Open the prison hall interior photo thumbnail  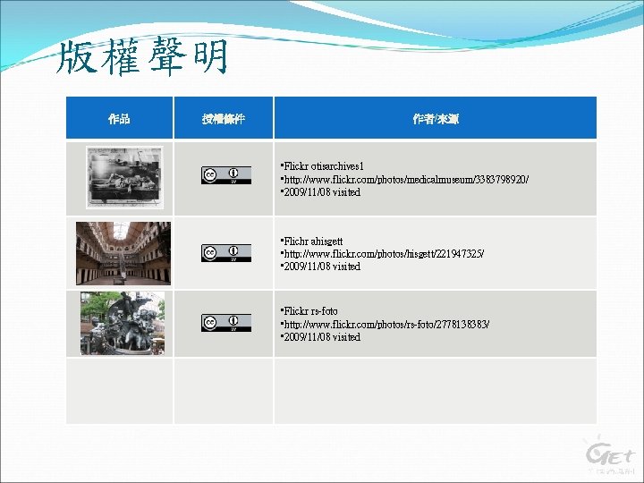click(x=123, y=253)
